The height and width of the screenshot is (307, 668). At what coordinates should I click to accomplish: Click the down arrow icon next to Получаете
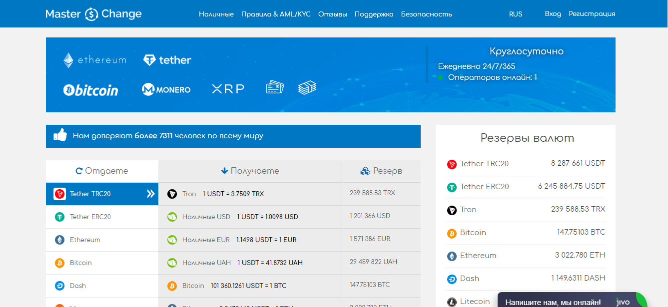(x=224, y=171)
